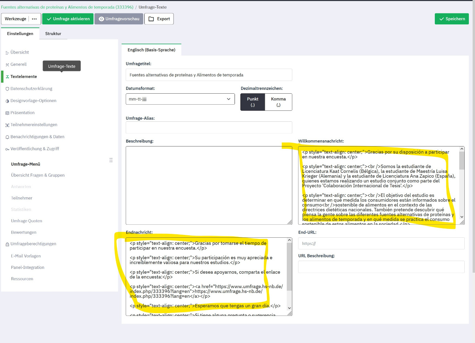Click the Generell settings icon

(7, 65)
